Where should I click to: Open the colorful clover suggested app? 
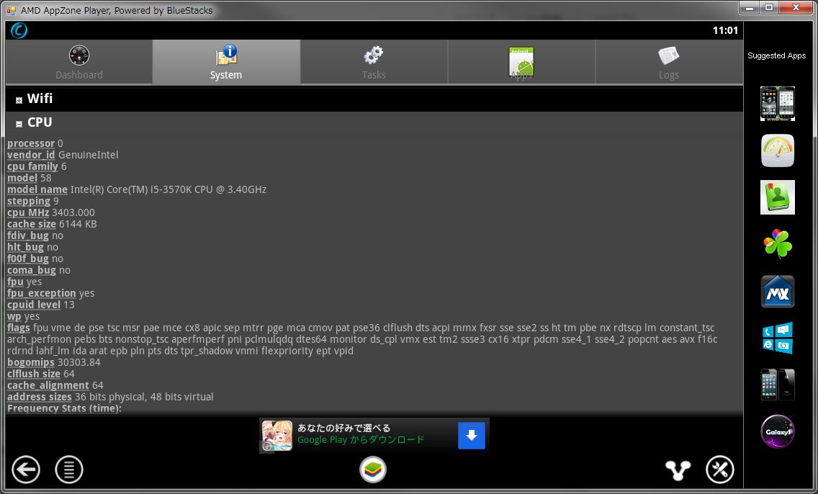[x=777, y=243]
